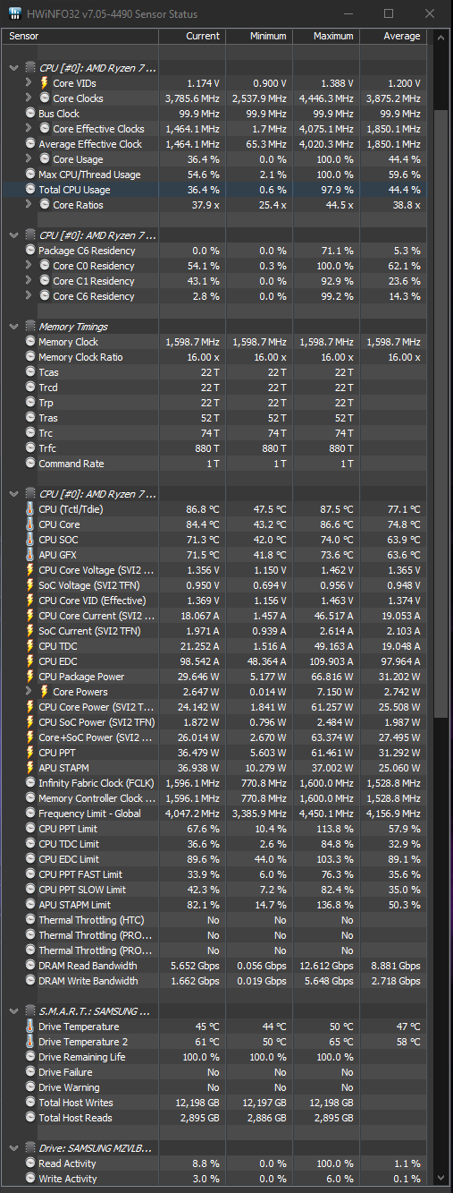The image size is (453, 1193).
Task: Expand the Core C0 Residency row
Action: 30,266
